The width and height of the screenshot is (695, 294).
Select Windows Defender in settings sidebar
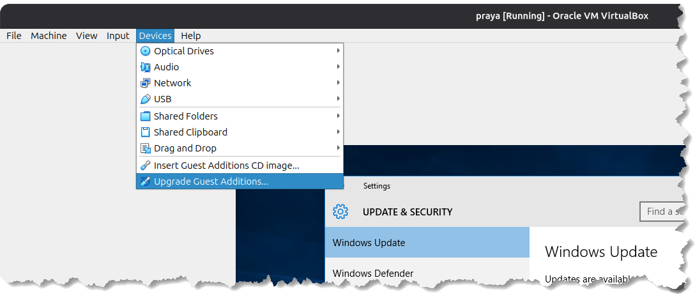point(373,274)
